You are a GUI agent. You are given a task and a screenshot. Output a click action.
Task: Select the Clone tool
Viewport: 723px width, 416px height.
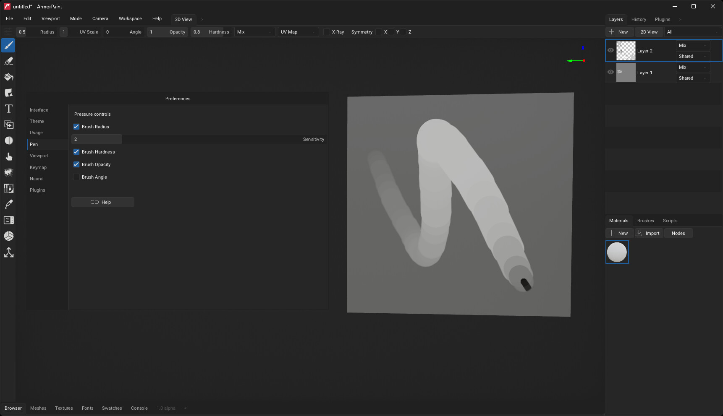coord(8,125)
